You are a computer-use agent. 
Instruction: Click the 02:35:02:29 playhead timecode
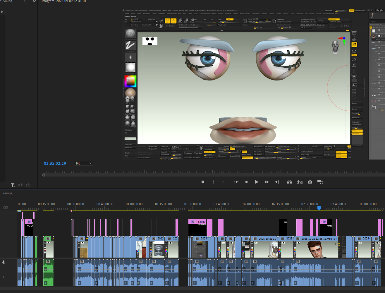click(x=55, y=163)
